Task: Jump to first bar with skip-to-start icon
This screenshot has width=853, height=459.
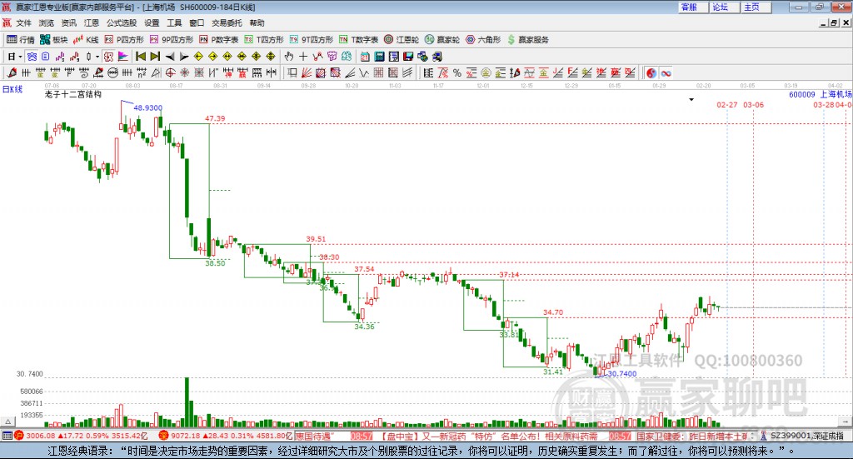Action: [x=140, y=57]
